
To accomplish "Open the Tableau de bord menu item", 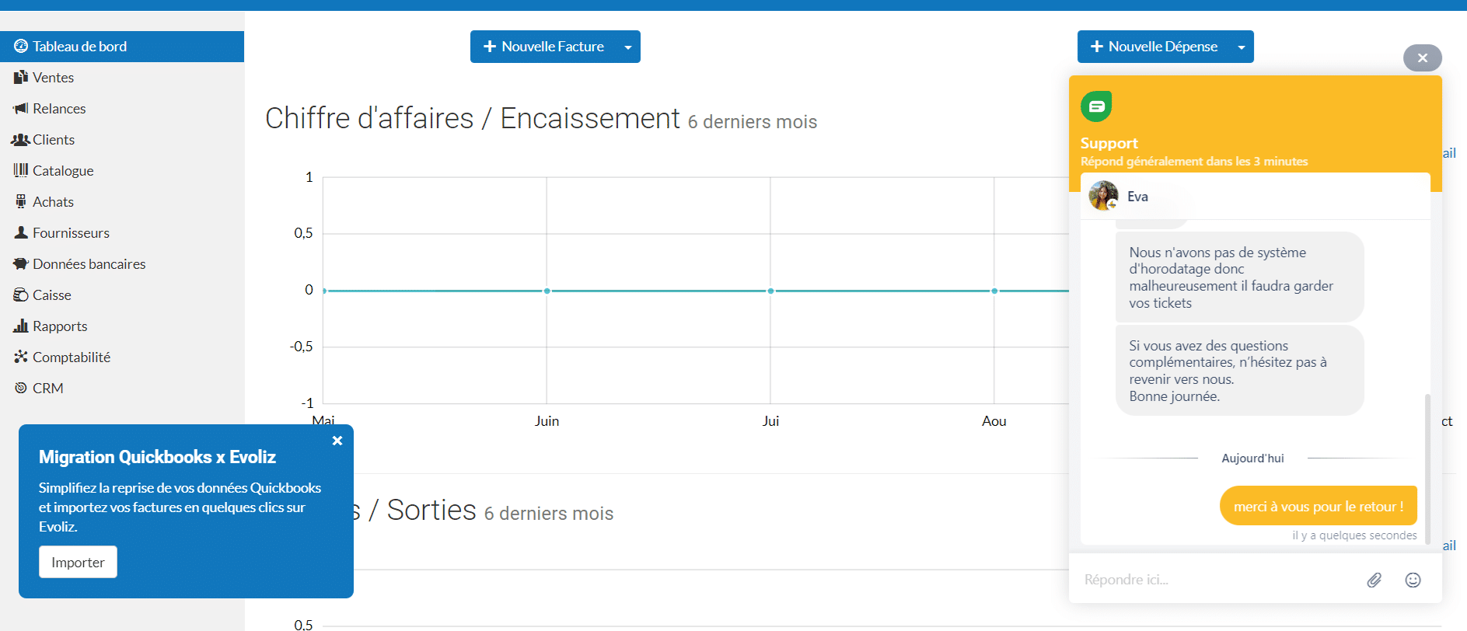I will [x=122, y=47].
